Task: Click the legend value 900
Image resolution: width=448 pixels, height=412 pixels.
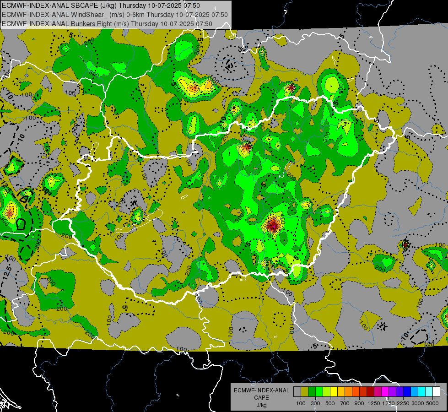Action: pyautogui.click(x=359, y=403)
